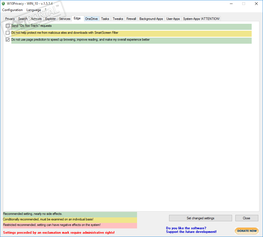Click the green Recommended setting legend
Viewport: 263px width, 237px height.
click(70, 214)
